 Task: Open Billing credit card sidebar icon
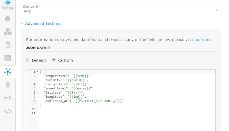pos(8,98)
